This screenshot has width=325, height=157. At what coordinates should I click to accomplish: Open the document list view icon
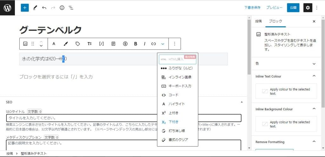[71, 8]
